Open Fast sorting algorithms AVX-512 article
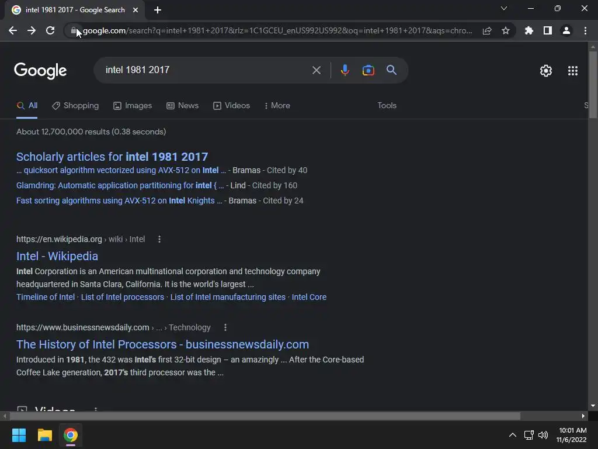The height and width of the screenshot is (449, 598). (119, 201)
